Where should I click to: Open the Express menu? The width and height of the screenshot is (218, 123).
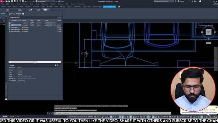(74, 4)
